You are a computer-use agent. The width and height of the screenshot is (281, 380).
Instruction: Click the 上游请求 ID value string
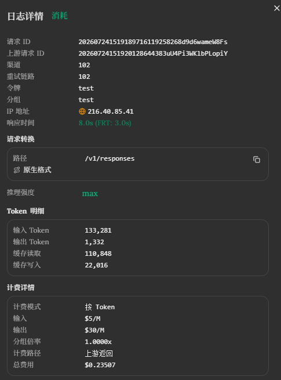(153, 53)
